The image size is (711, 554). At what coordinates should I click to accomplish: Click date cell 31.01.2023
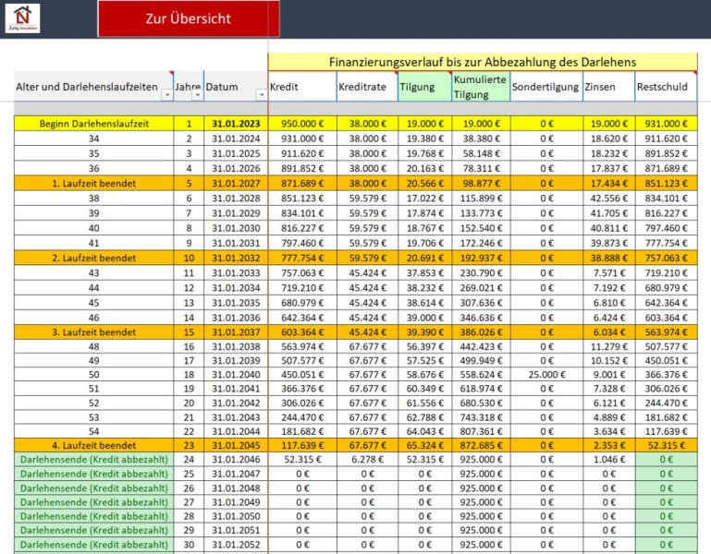pos(236,124)
